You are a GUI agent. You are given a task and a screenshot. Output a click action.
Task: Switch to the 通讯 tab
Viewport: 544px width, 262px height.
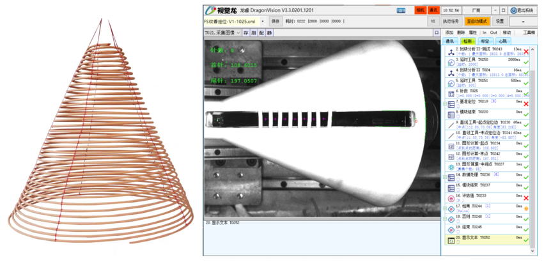point(450,42)
